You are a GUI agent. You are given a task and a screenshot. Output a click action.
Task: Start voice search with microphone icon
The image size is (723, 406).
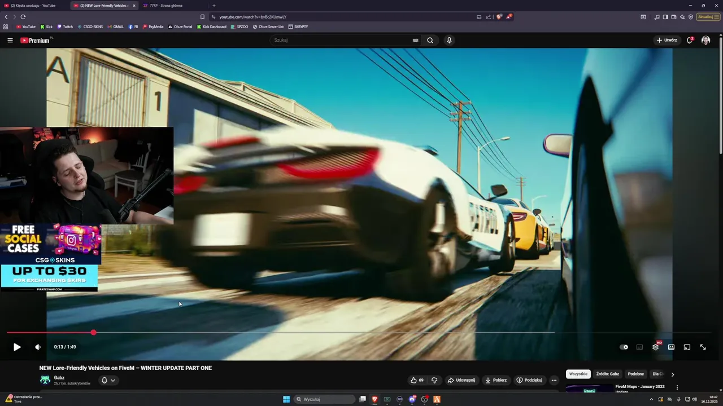coord(449,40)
